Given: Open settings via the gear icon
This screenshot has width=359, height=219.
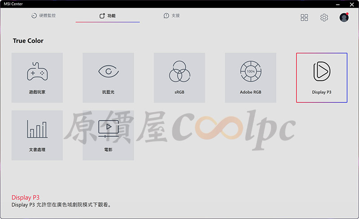Looking at the screenshot, I should tap(324, 18).
